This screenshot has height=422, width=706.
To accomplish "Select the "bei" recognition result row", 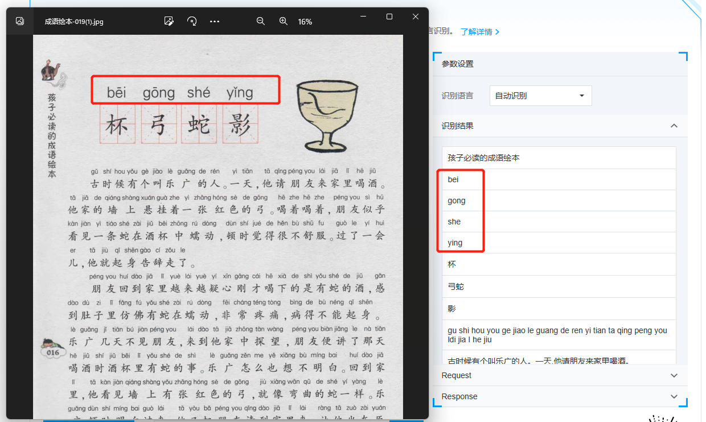I will pyautogui.click(x=558, y=179).
